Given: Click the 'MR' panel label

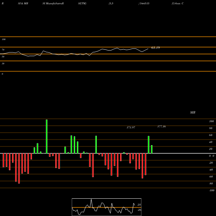Looking at the screenshot, I should (x=193, y=112).
